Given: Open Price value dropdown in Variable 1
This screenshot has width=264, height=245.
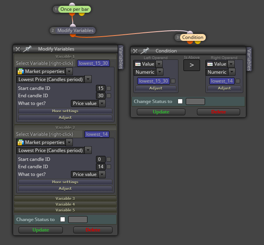Looking at the screenshot, I should (x=102, y=103).
